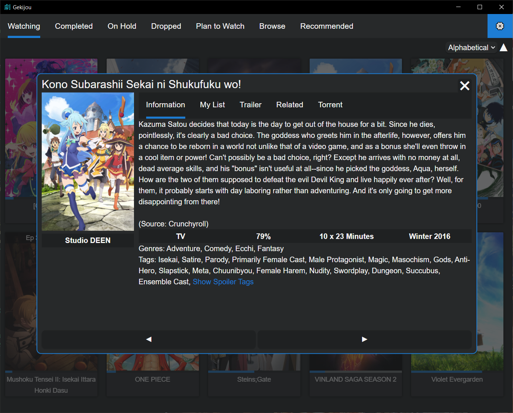Open the Dropped tab

[166, 26]
